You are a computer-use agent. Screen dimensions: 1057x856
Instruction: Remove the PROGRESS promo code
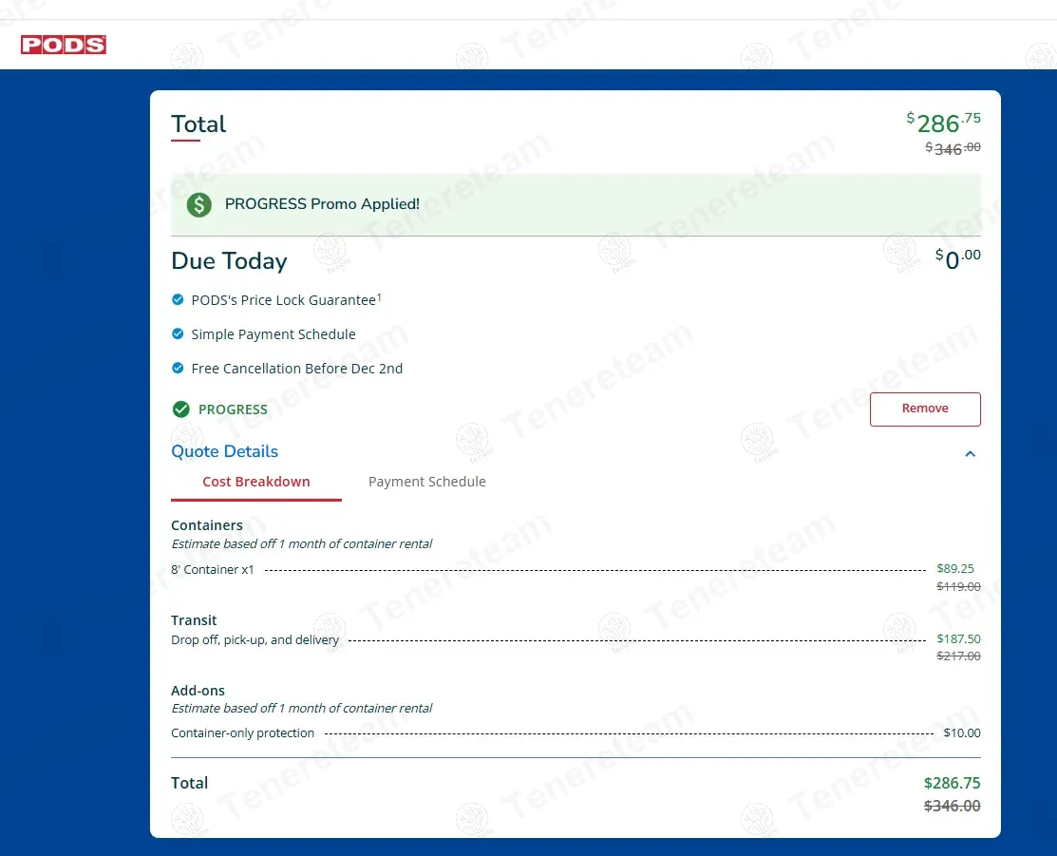924,409
